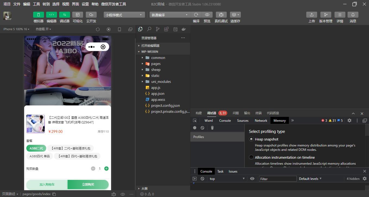The image size is (369, 197).
Task: Switch to the Network devtools tab
Action: (x=261, y=120)
